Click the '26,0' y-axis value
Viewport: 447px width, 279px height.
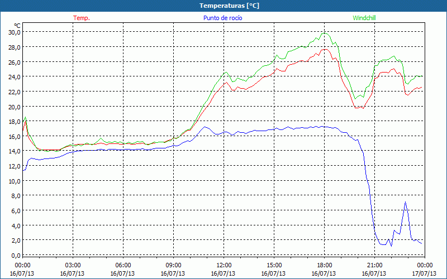point(15,62)
